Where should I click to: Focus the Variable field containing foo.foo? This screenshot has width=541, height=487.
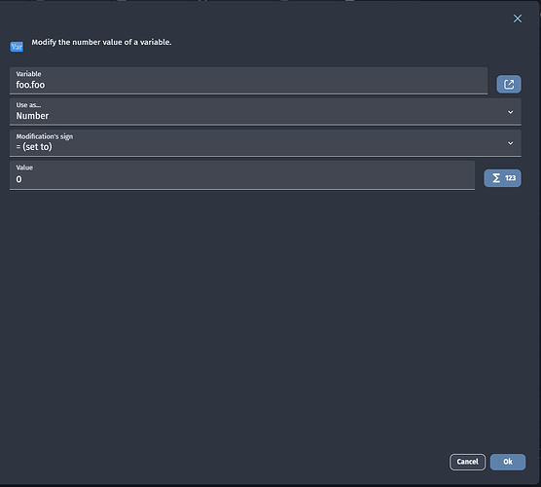248,81
